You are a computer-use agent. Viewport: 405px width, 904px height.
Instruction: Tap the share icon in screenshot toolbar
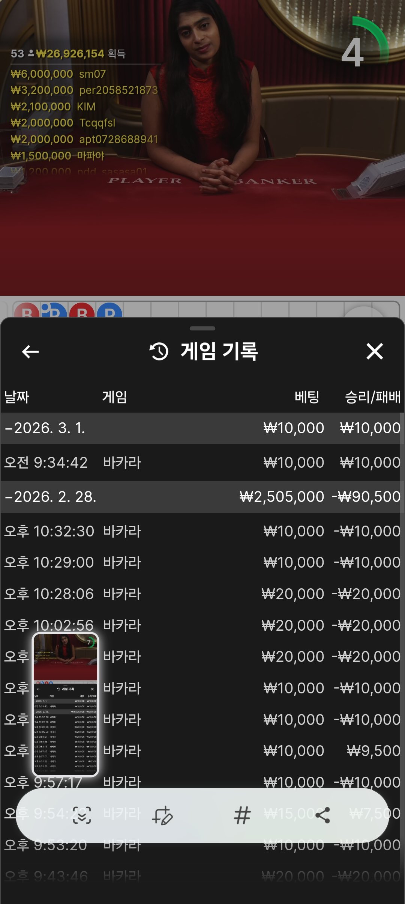[322, 815]
